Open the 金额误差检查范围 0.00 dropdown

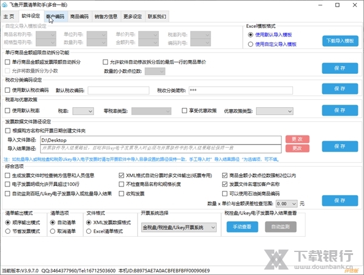point(286,204)
